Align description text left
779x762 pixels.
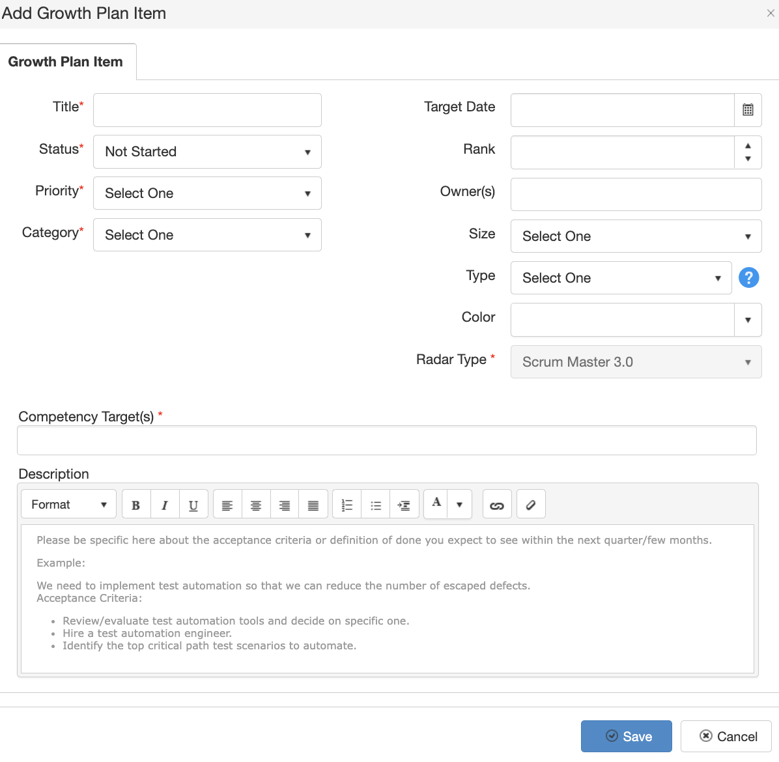227,505
